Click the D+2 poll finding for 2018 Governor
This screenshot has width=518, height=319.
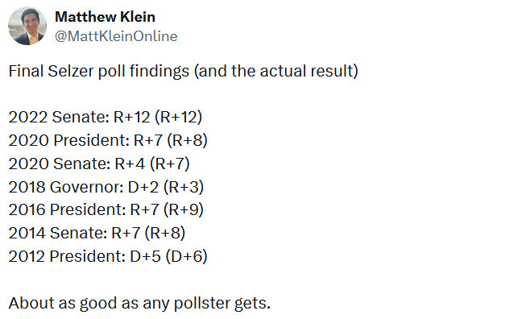143,187
